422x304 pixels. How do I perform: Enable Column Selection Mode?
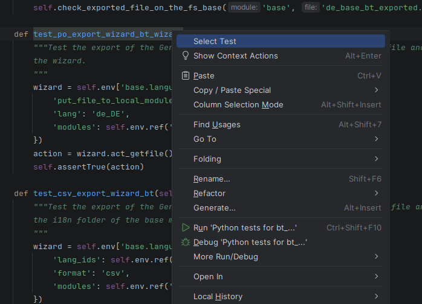point(281,105)
